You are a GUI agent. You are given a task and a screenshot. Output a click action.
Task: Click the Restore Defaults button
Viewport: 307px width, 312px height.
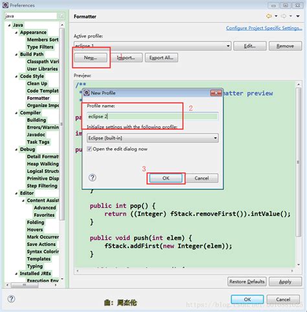click(x=247, y=282)
